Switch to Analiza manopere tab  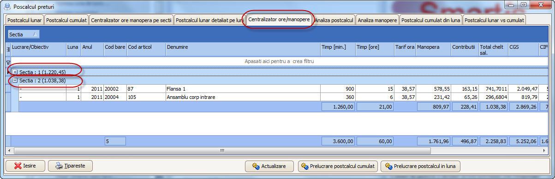coord(377,20)
